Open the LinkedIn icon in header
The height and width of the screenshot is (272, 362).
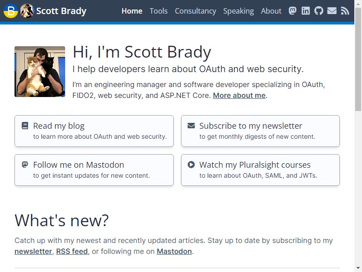pyautogui.click(x=306, y=10)
